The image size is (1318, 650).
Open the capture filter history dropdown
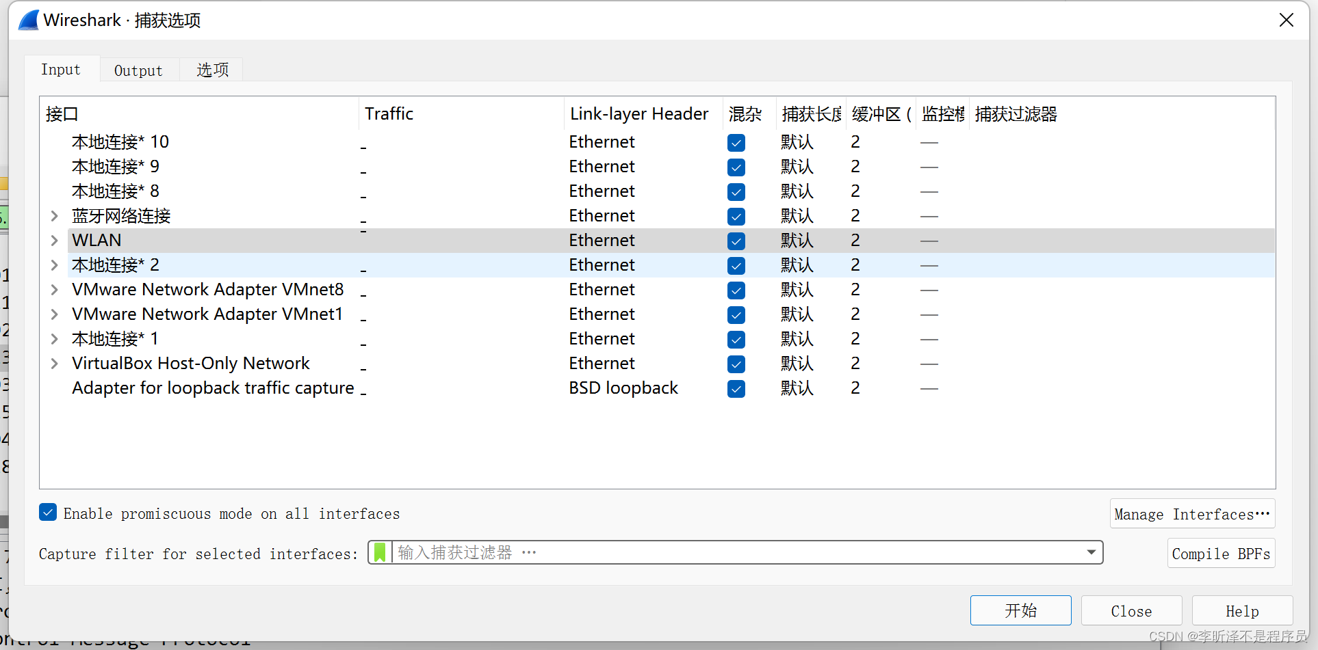point(1091,552)
